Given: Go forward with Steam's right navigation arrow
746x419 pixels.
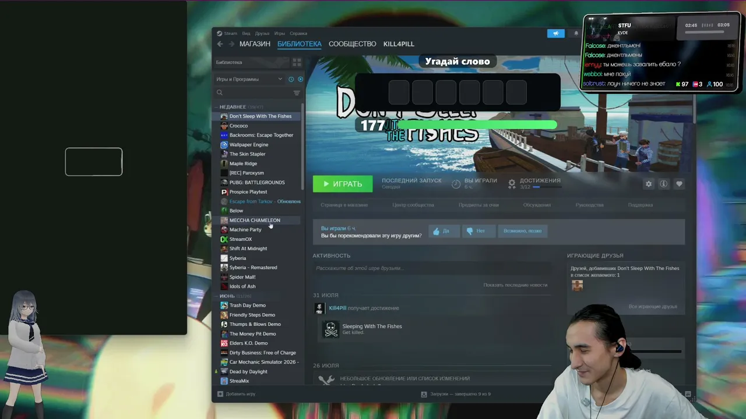Looking at the screenshot, I should pyautogui.click(x=231, y=44).
